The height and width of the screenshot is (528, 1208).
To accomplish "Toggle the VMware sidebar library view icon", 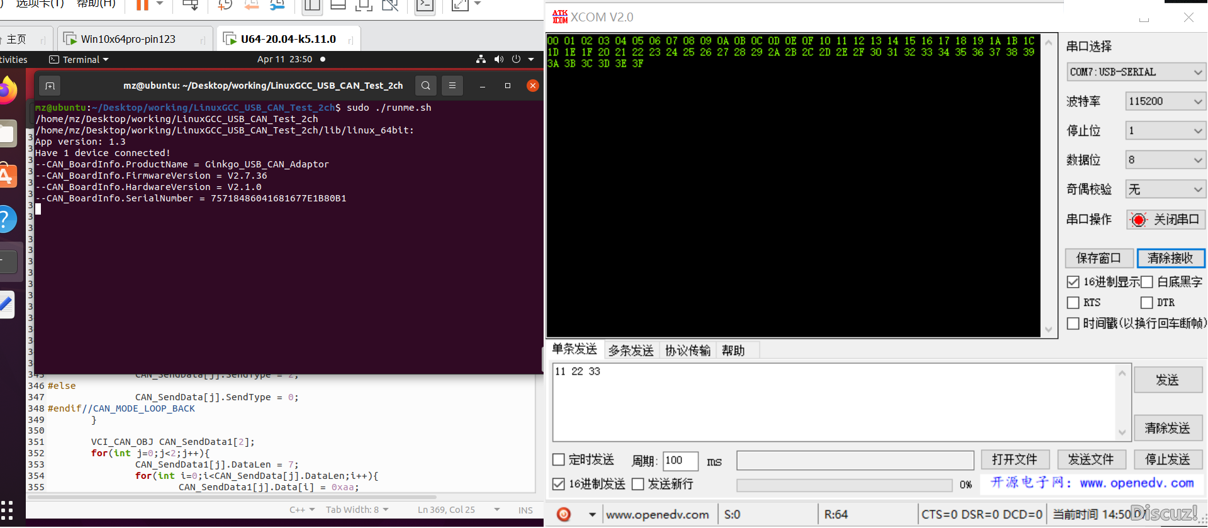I will click(x=312, y=5).
